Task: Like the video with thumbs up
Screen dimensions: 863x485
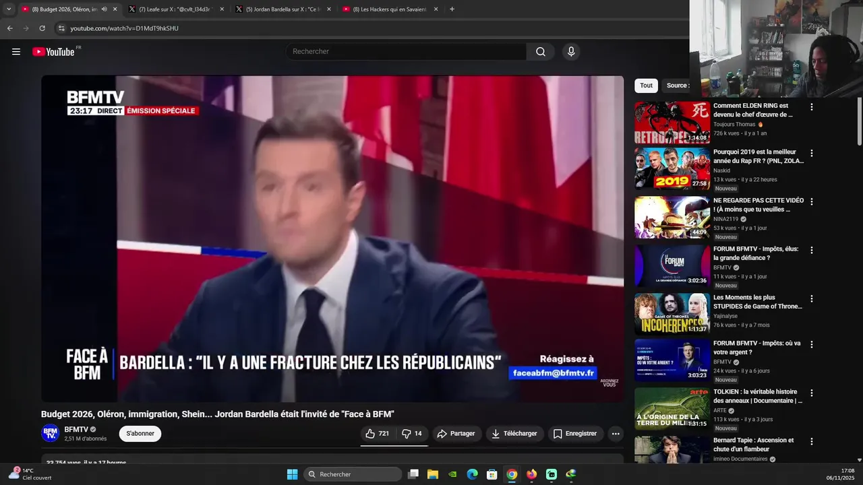Action: click(x=378, y=434)
